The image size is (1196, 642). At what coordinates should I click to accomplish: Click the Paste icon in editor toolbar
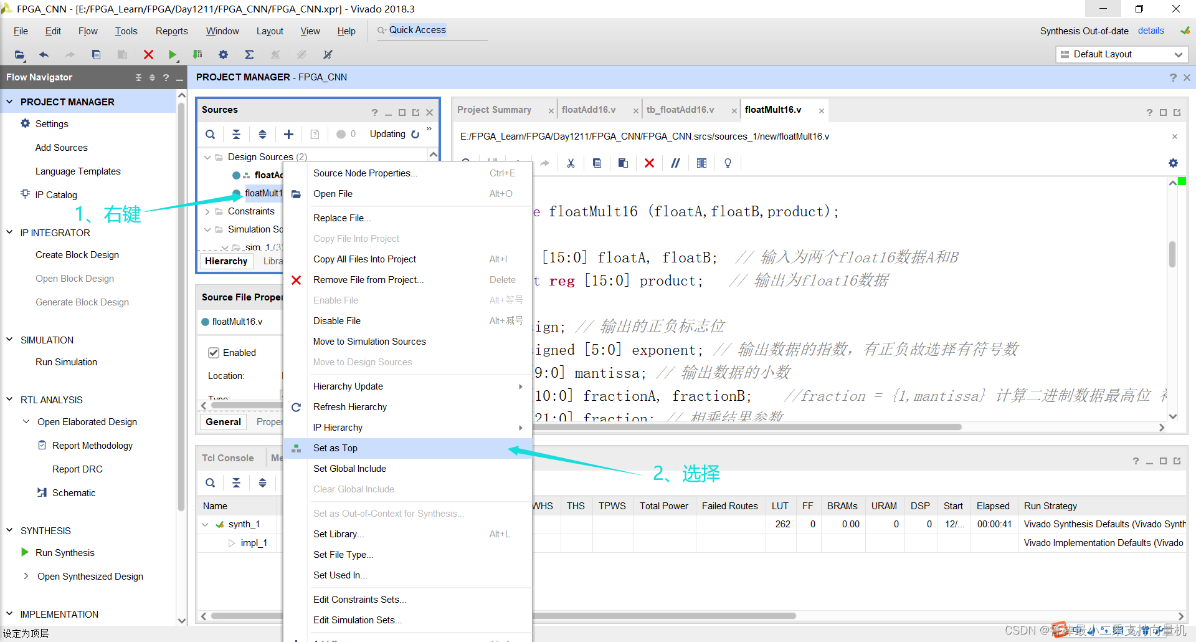623,163
